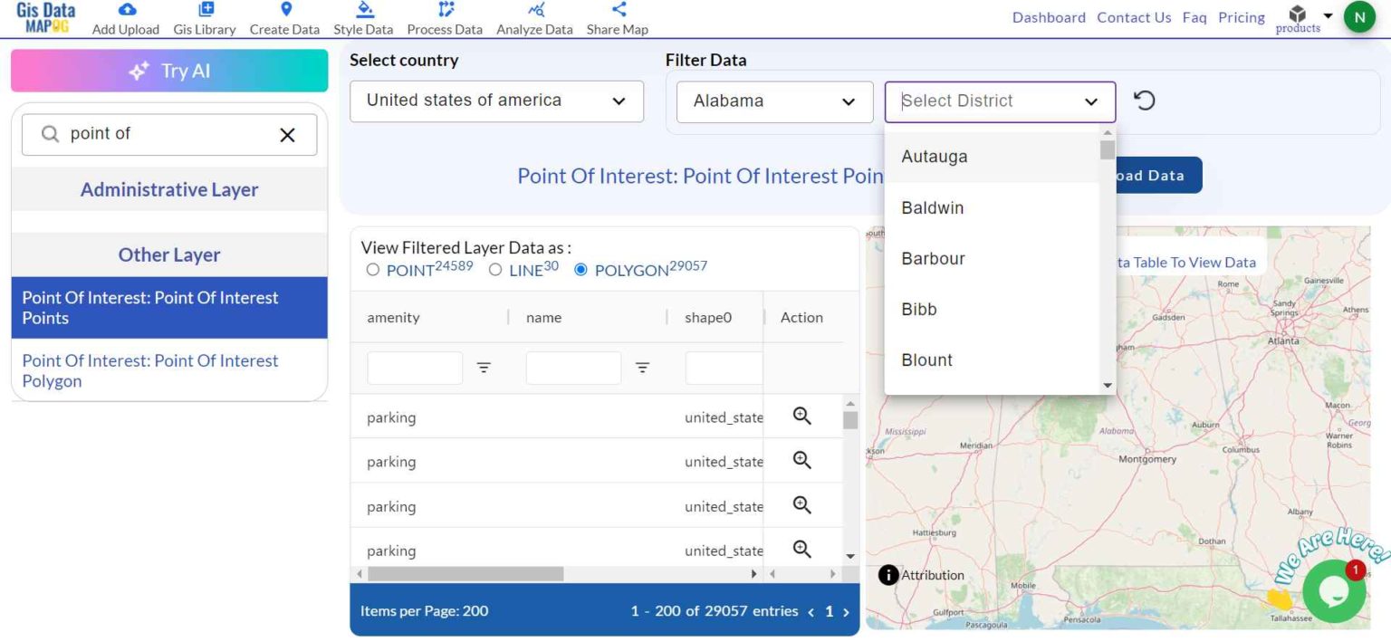Click the Share Map icon
Screen dimensions: 1391x642
(617, 18)
